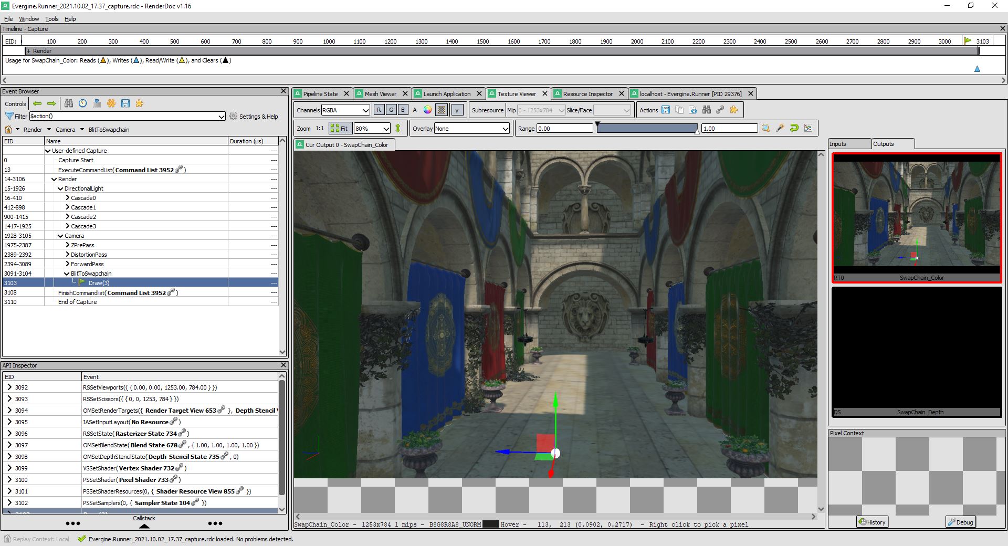Open the Channels RGBA dropdown
The image size is (1008, 546).
pos(345,110)
